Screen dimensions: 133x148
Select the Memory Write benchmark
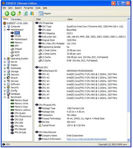[21, 104]
